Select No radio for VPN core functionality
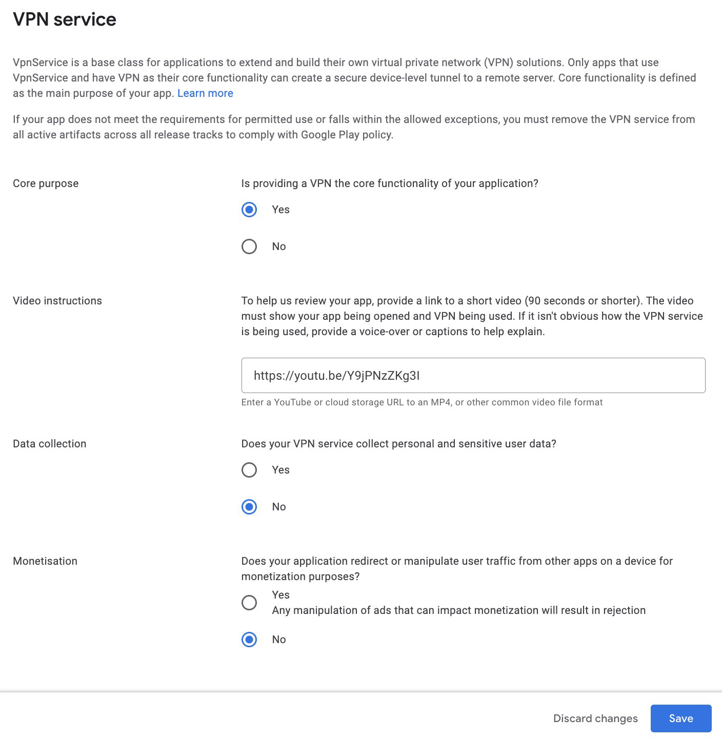Viewport: 722px width, 740px height. pyautogui.click(x=249, y=246)
